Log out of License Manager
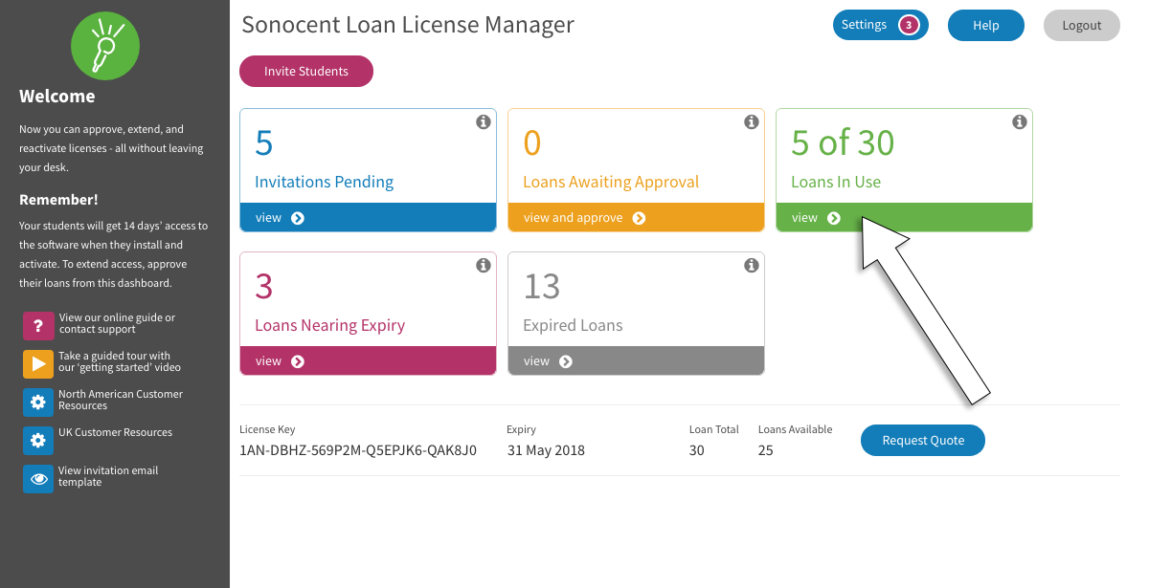Viewport: 1149px width, 588px height. point(1082,26)
